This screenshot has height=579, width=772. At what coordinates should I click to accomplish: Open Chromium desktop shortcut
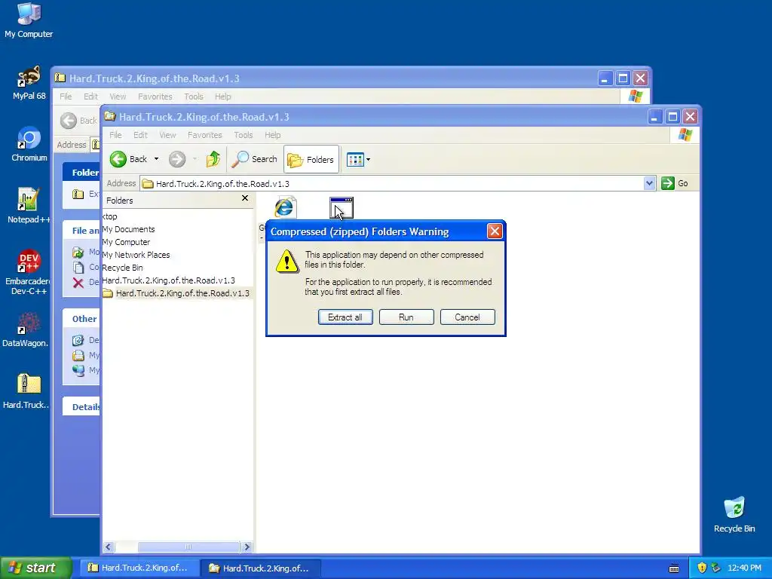click(x=29, y=144)
